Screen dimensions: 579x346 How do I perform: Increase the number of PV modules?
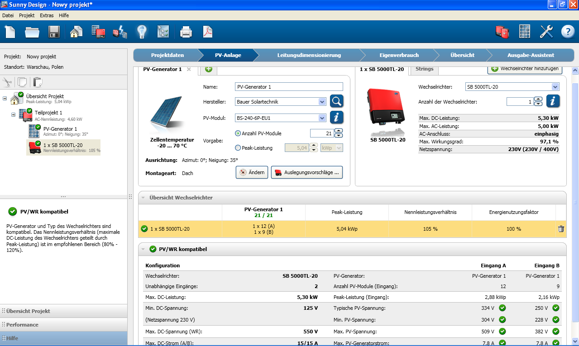(339, 131)
